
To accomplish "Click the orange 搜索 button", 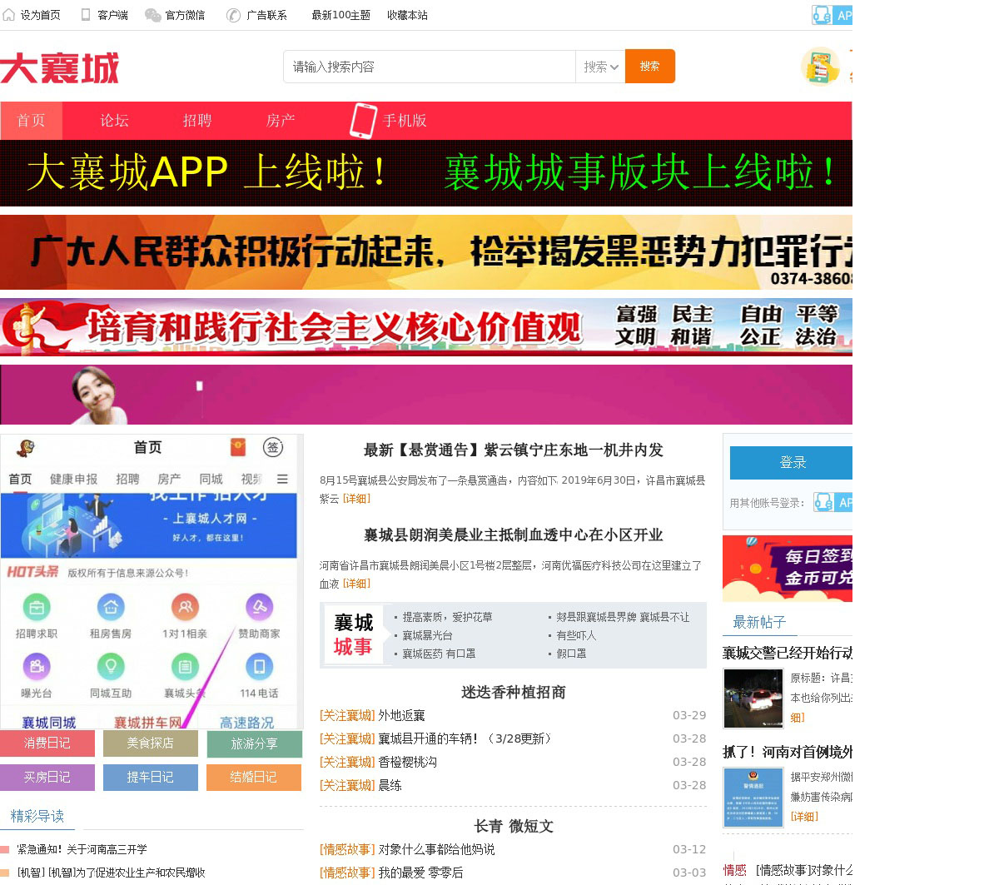I will tap(650, 67).
